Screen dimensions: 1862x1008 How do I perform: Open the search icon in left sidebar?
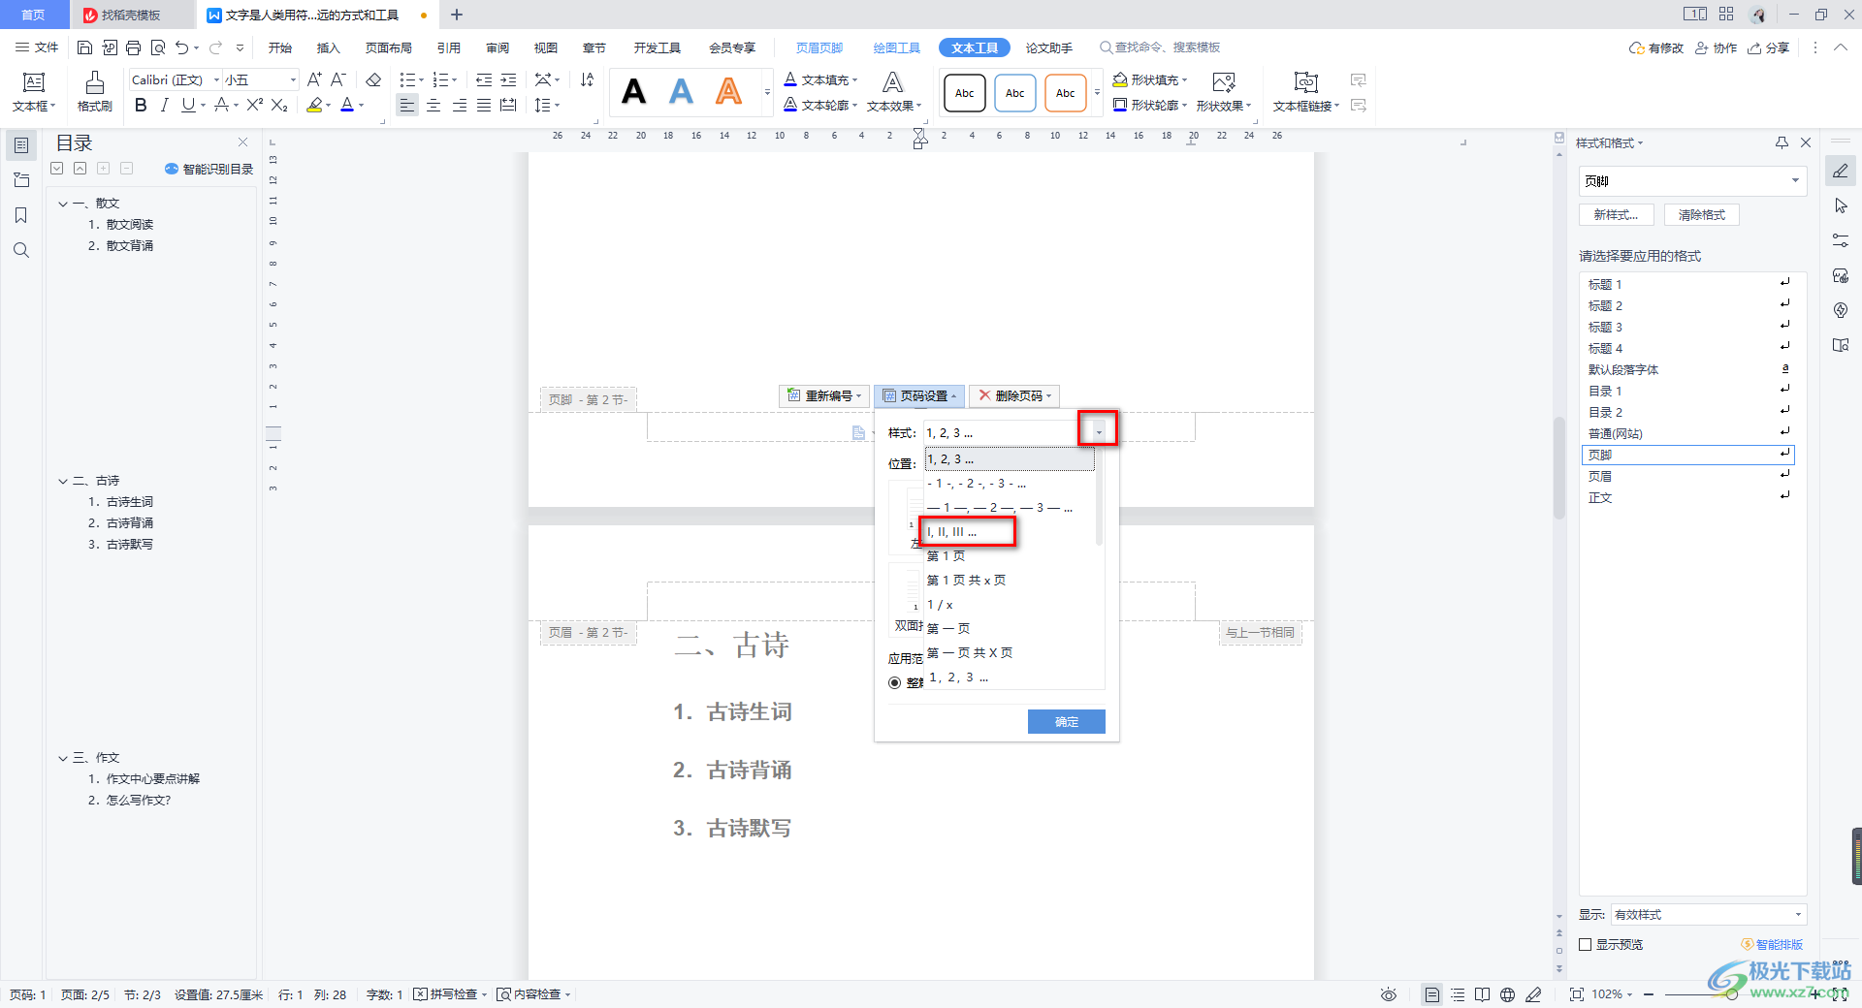tap(21, 250)
